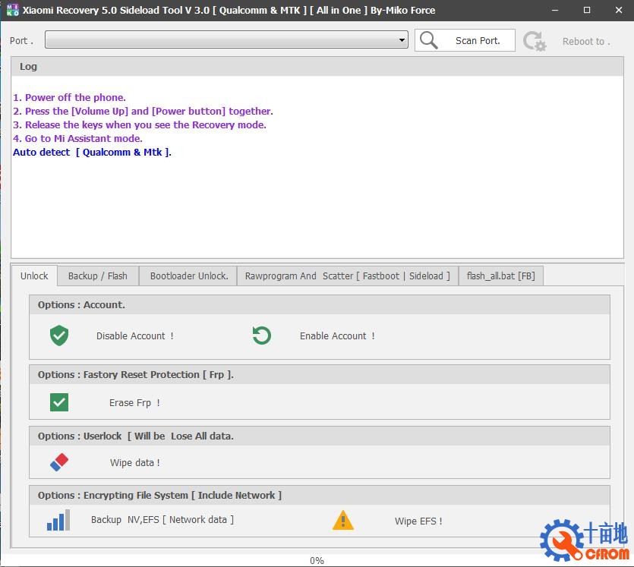Screen dimensions: 634x567
Task: Click Wipe EFS ! text
Action: tap(418, 521)
